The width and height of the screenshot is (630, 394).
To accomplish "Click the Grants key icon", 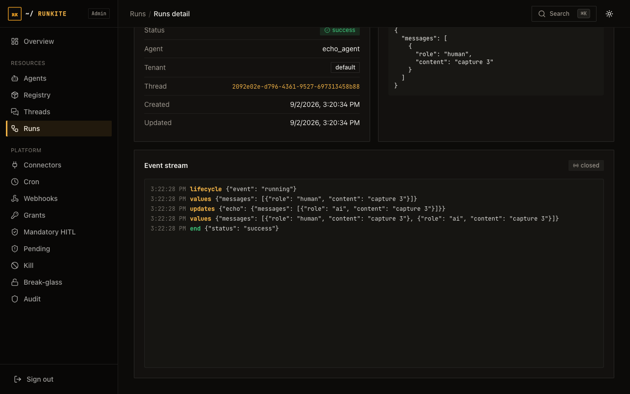I will pos(15,215).
